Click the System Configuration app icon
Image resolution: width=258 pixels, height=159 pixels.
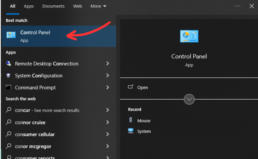(x=8, y=76)
